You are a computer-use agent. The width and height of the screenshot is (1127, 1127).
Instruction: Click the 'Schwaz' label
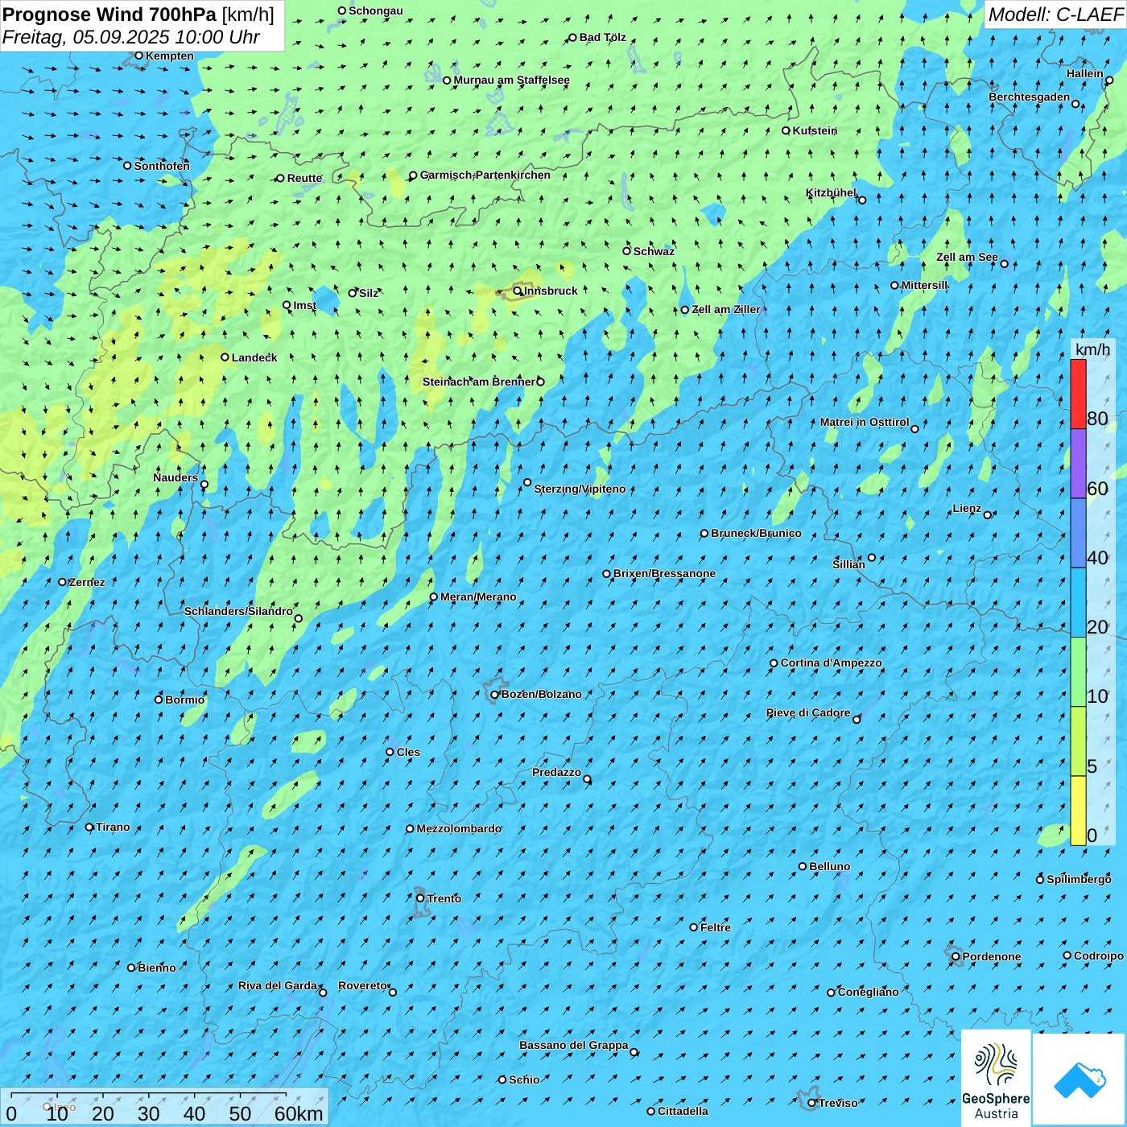[654, 251]
